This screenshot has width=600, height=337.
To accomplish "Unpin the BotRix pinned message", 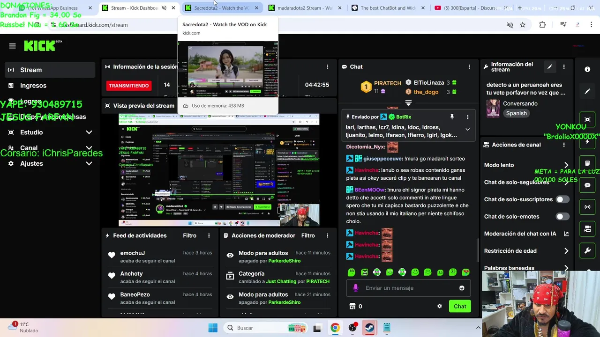I will tap(452, 117).
